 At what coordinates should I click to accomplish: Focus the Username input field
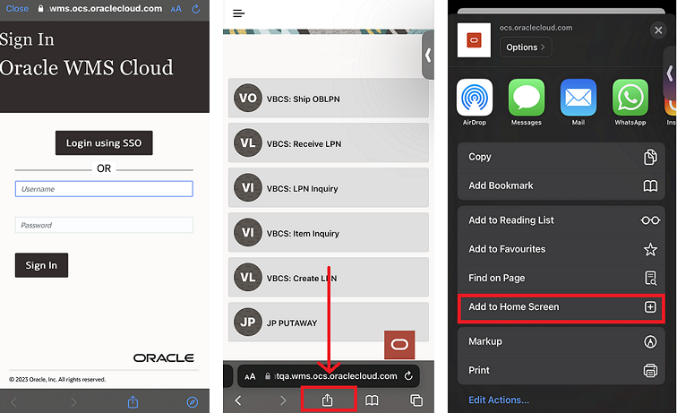(x=104, y=189)
